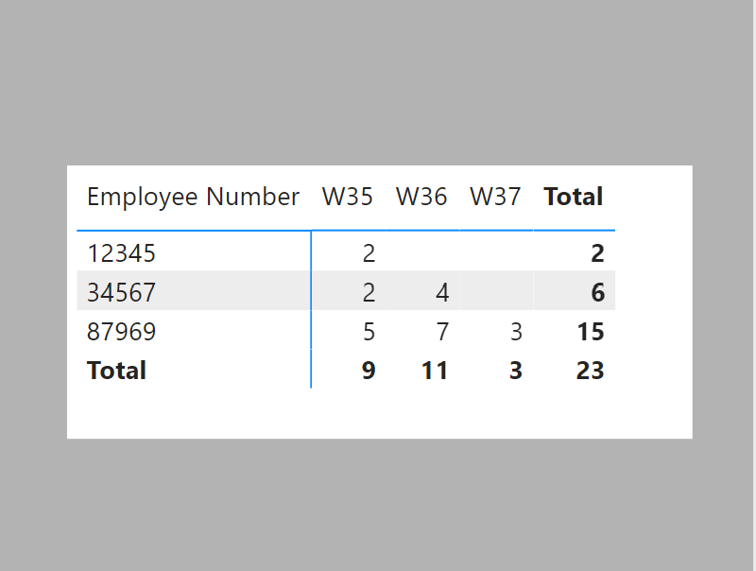The width and height of the screenshot is (756, 571).
Task: Click W37 value 3 for employee 87969
Action: pyautogui.click(x=516, y=332)
